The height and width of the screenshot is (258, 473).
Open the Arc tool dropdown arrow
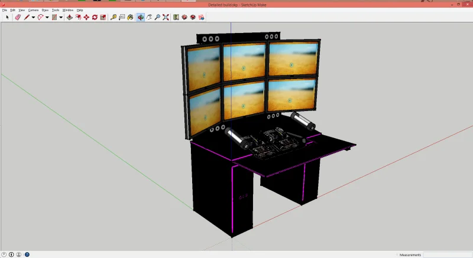click(x=47, y=18)
